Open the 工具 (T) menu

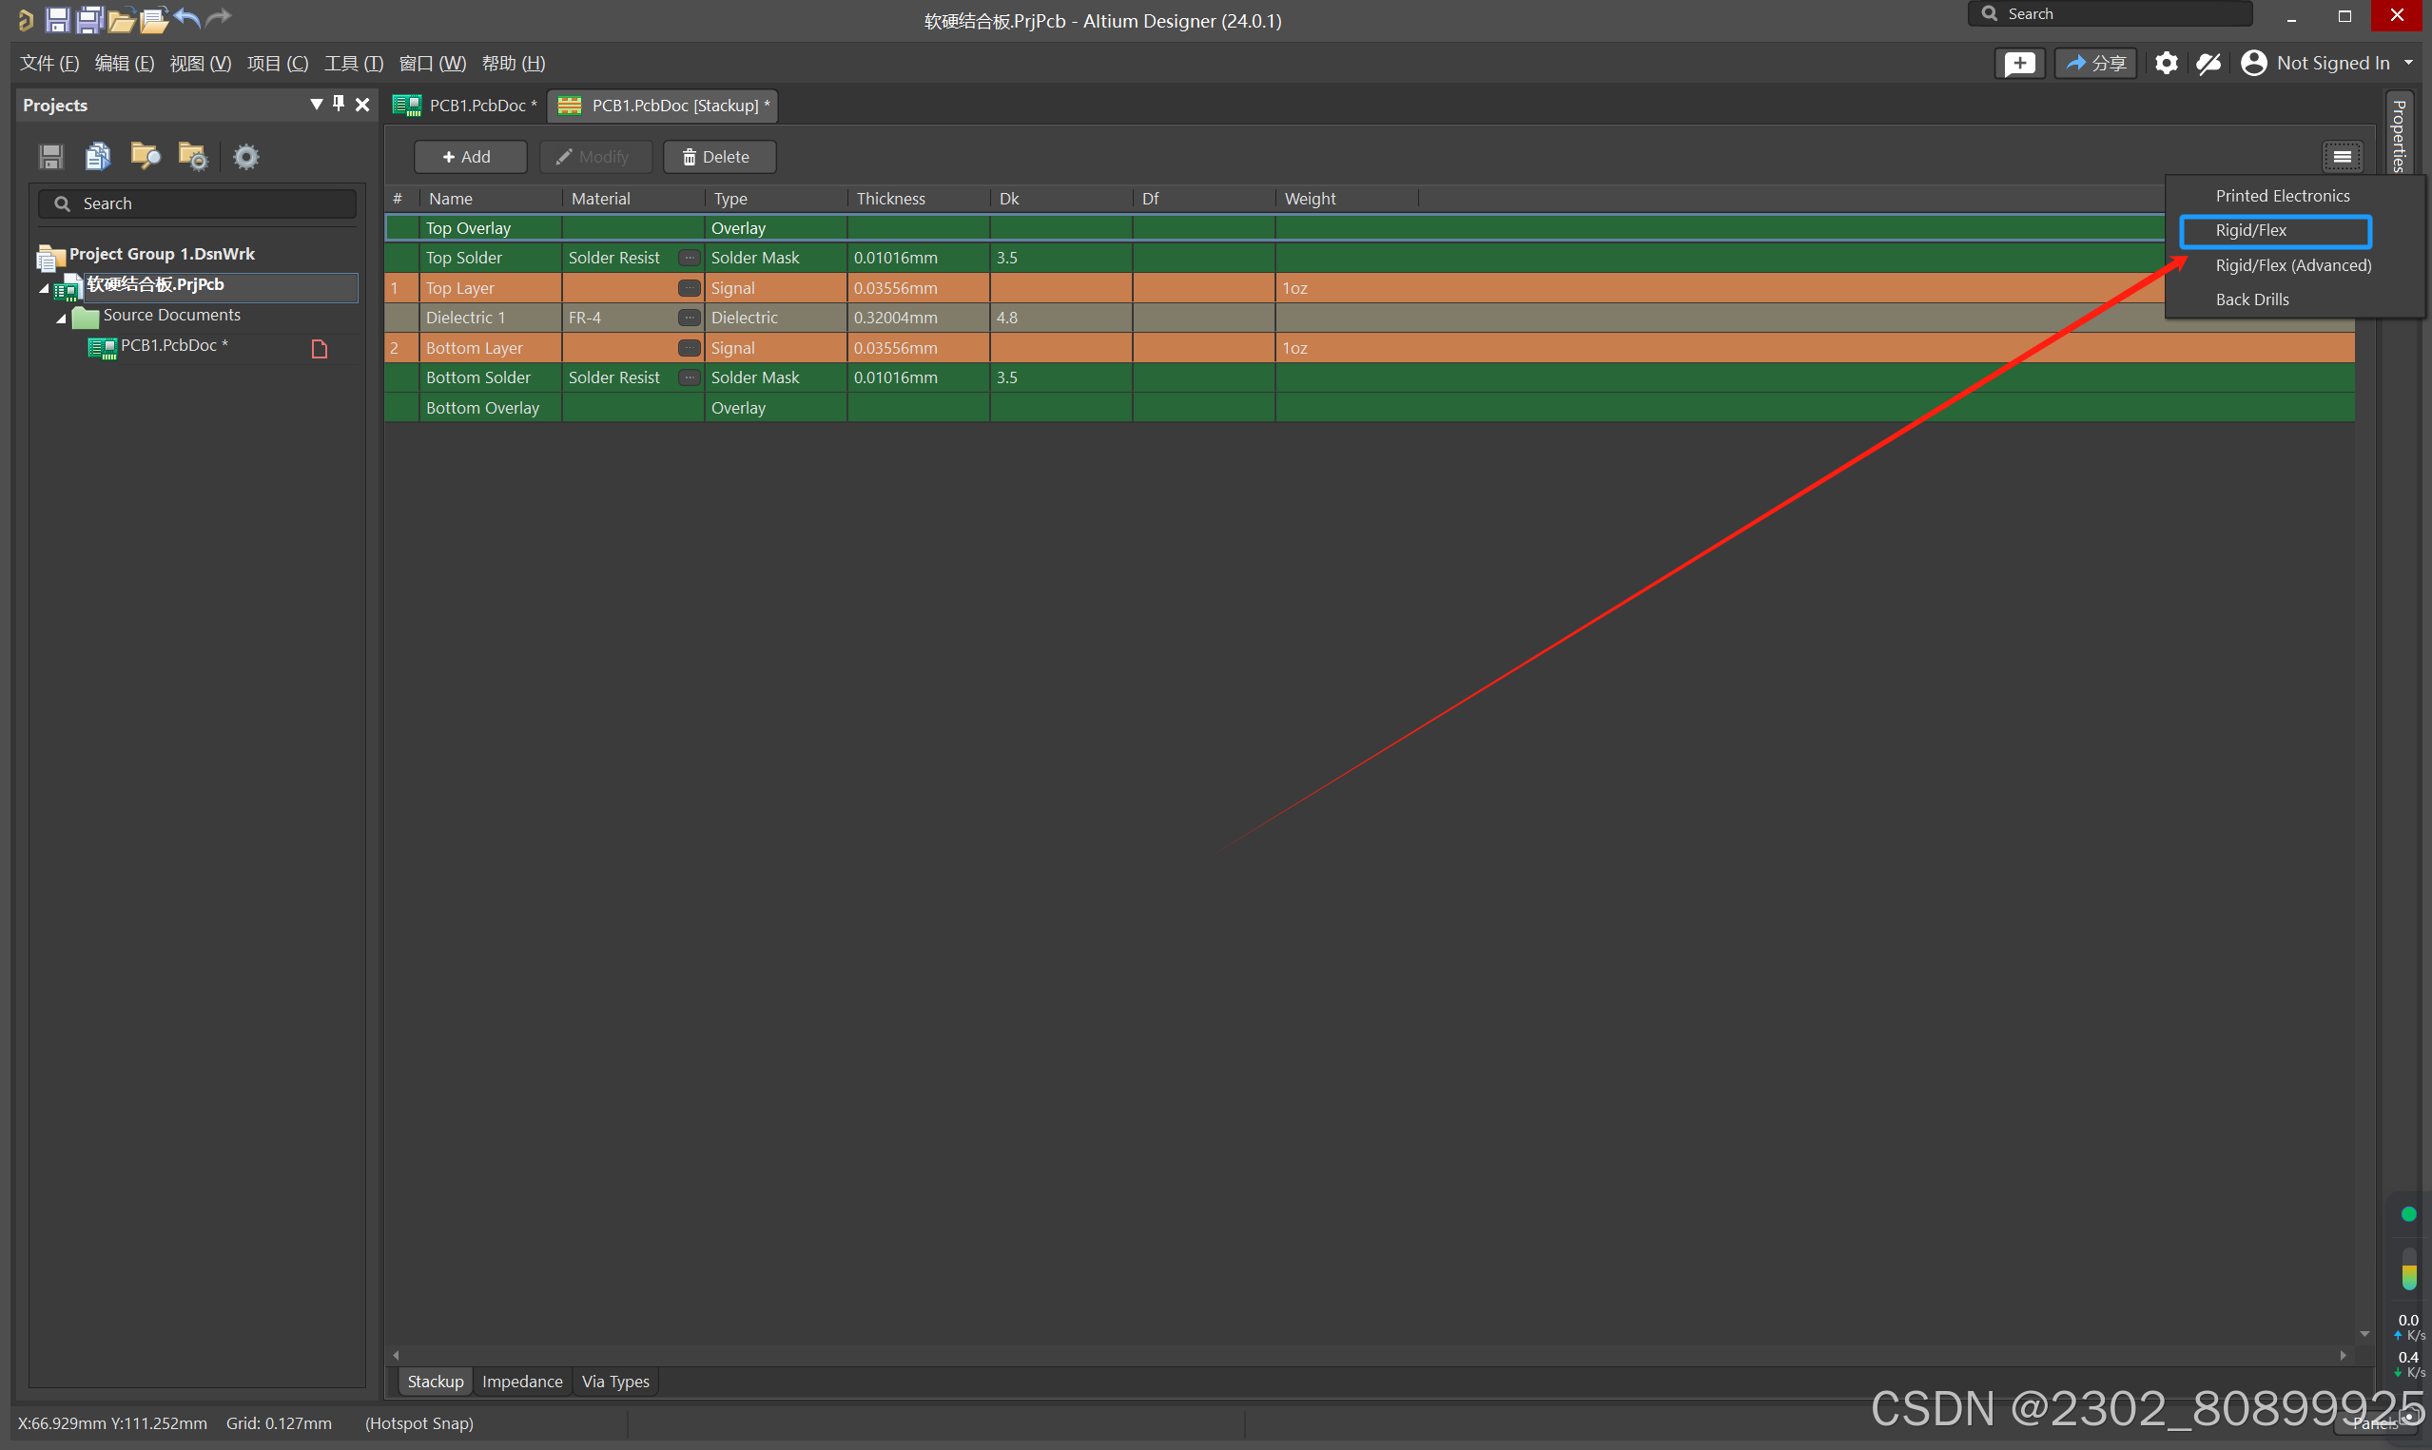pyautogui.click(x=353, y=64)
